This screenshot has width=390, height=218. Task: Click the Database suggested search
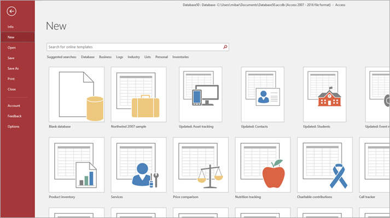(x=88, y=57)
